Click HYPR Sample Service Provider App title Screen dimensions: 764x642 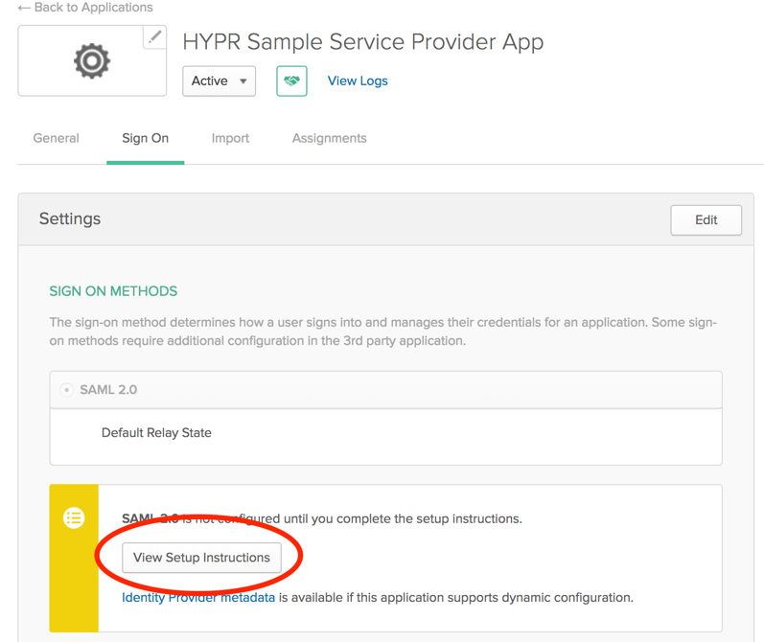363,42
